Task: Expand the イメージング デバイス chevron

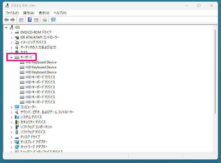Action: [x=12, y=42]
